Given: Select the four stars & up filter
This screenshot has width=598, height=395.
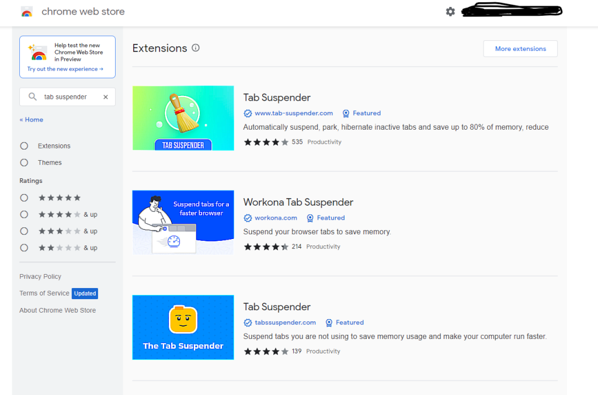Looking at the screenshot, I should point(24,214).
